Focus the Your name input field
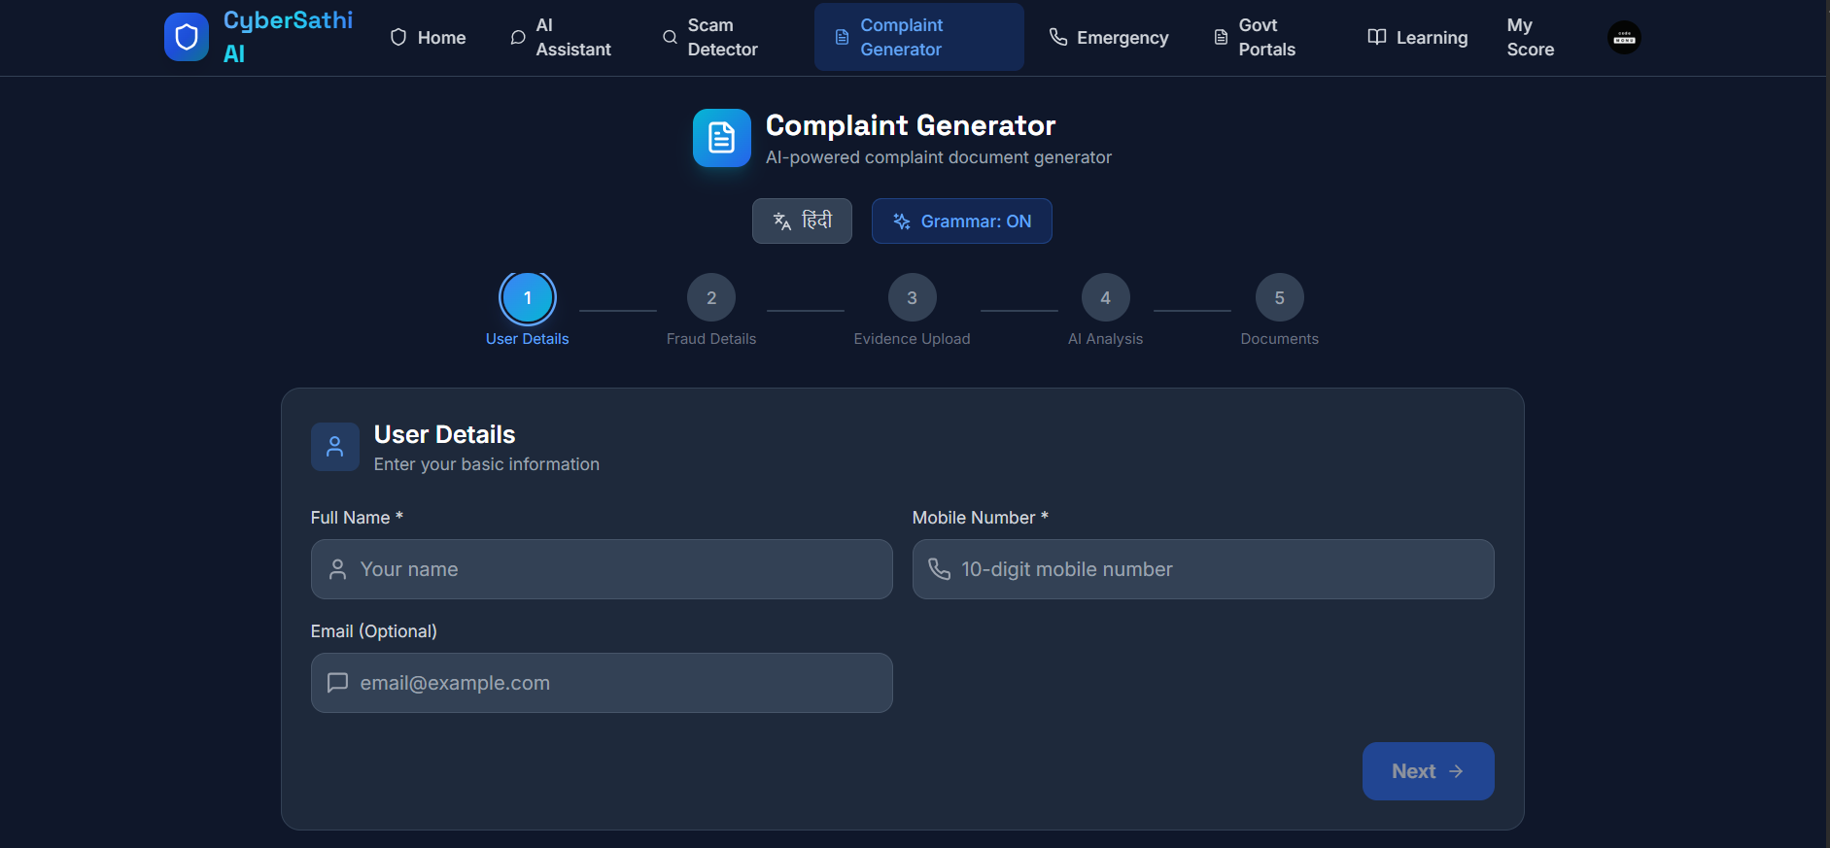Viewport: 1830px width, 848px height. [602, 569]
